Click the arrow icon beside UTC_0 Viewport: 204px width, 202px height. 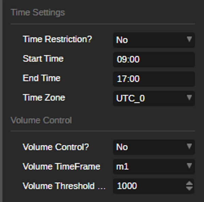pyautogui.click(x=189, y=98)
